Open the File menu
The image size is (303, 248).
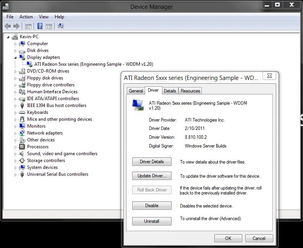(10, 17)
